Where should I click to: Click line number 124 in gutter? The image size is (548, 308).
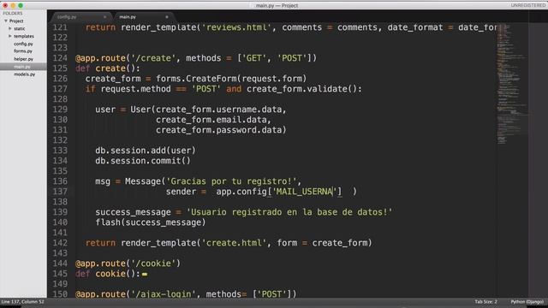[x=60, y=58]
